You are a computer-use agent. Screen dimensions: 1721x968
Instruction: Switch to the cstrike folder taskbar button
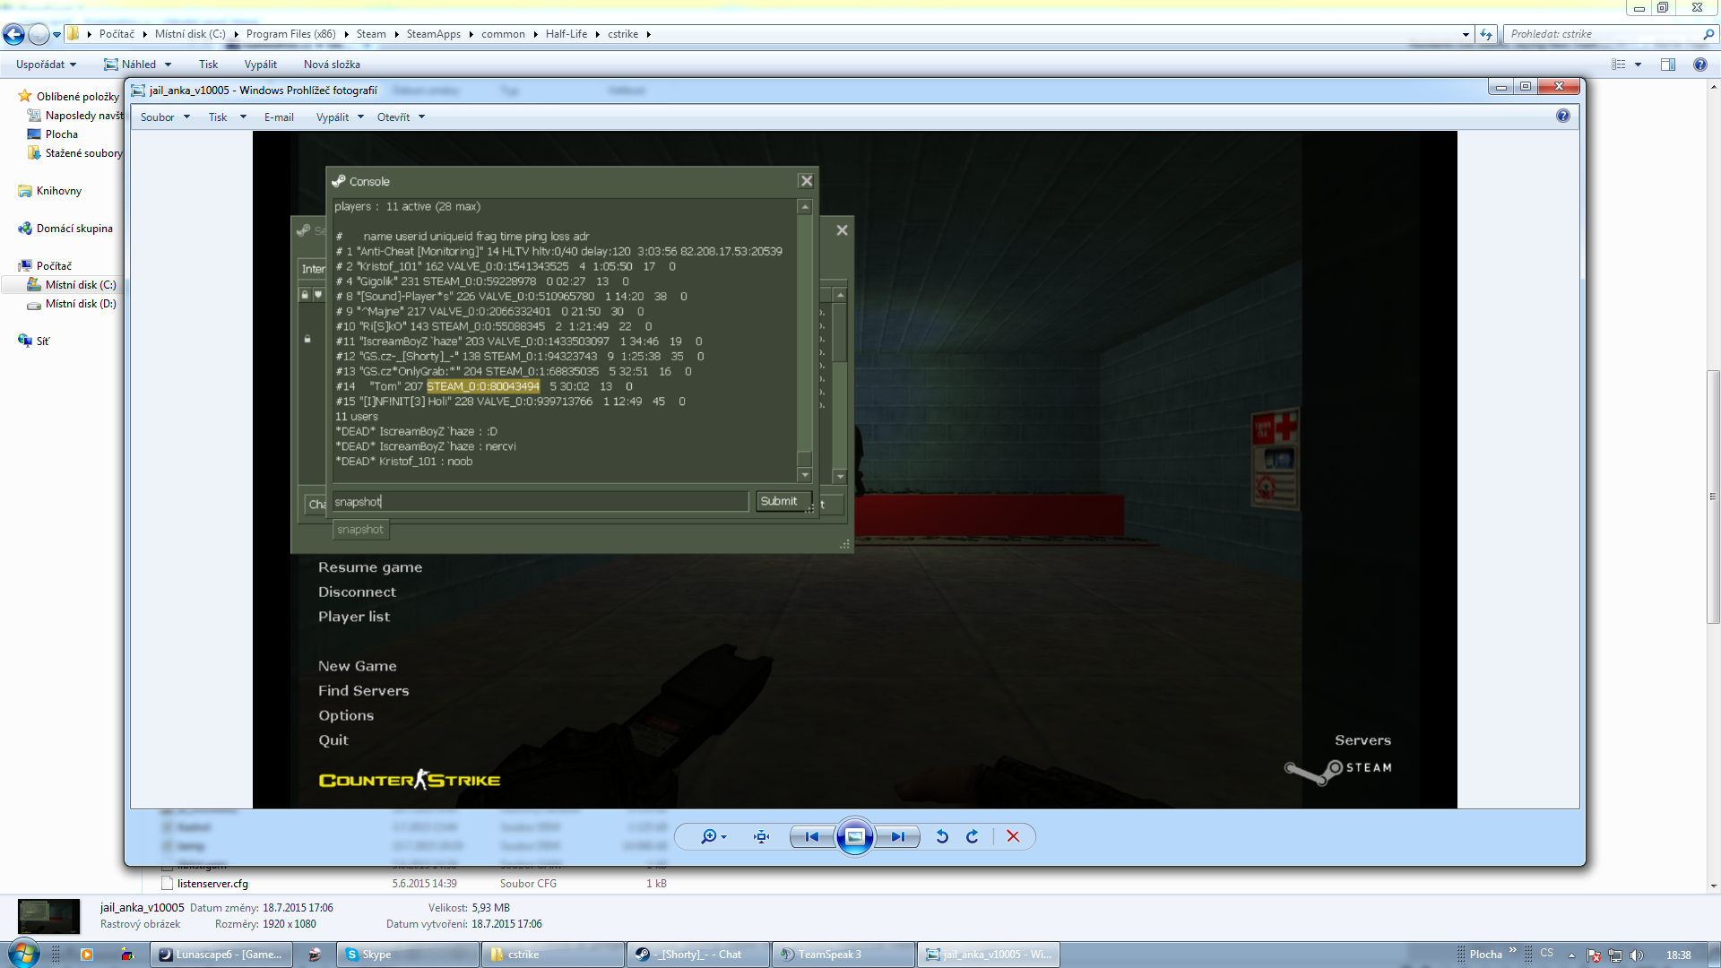tap(553, 955)
